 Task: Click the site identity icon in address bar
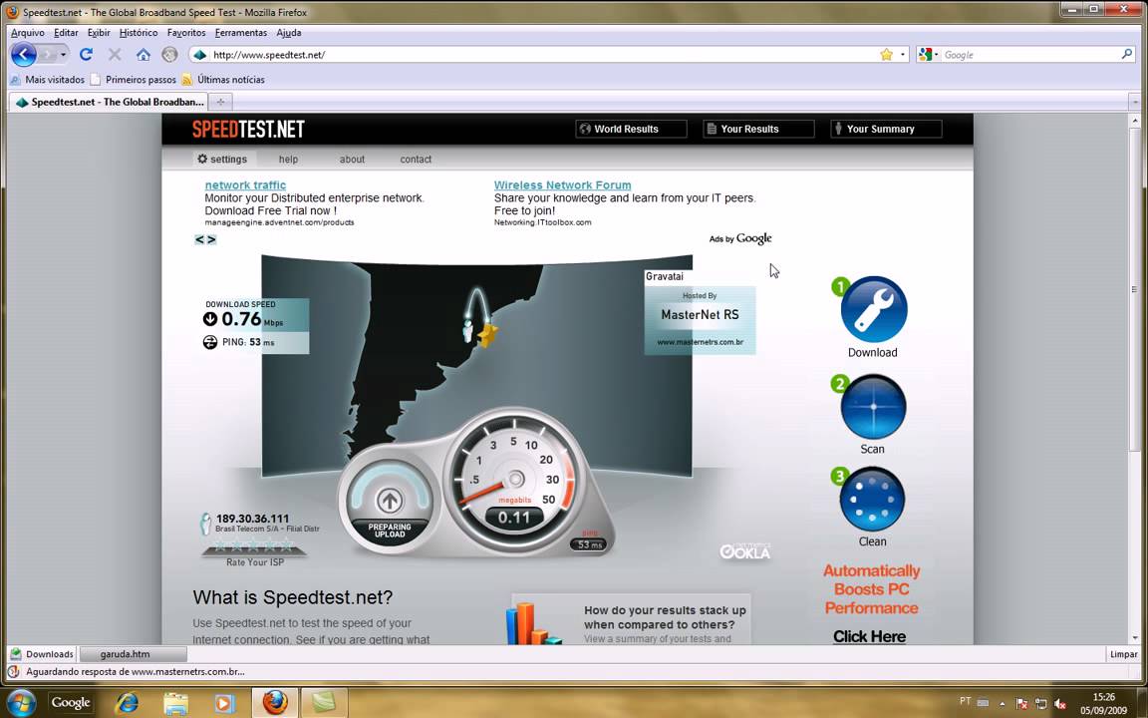pyautogui.click(x=200, y=54)
